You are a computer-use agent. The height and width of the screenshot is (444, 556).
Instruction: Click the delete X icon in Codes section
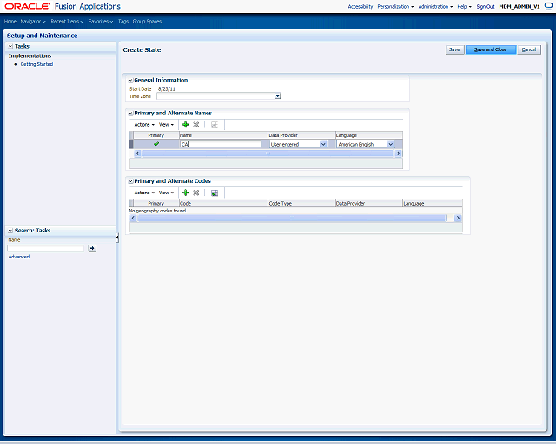(196, 193)
